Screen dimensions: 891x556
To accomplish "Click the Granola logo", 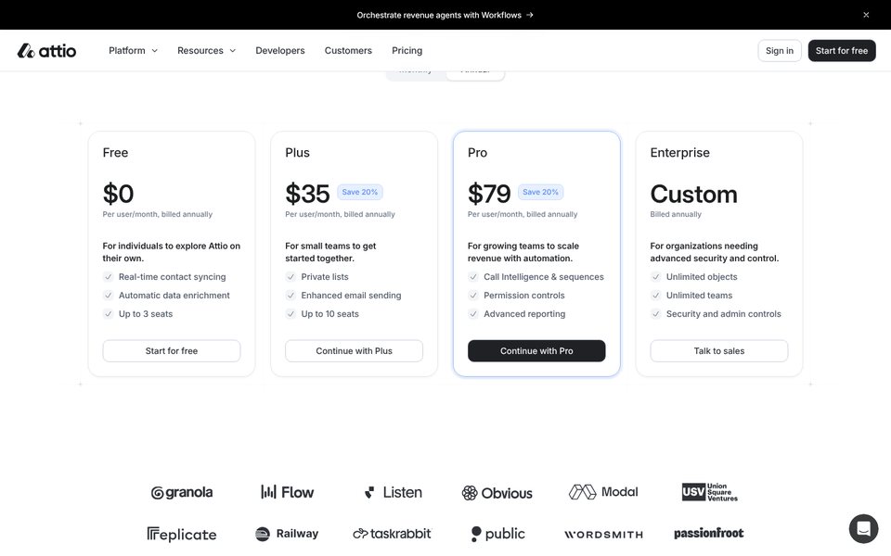I will (182, 492).
